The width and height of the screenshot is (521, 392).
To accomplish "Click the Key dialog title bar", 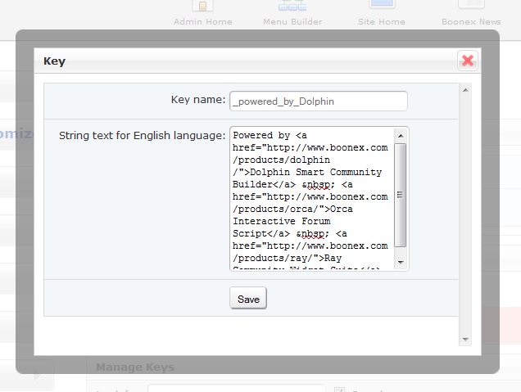I will [x=246, y=61].
